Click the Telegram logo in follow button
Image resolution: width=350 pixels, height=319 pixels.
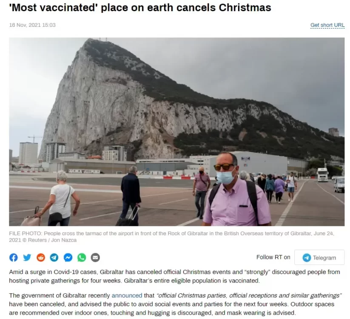point(307,258)
